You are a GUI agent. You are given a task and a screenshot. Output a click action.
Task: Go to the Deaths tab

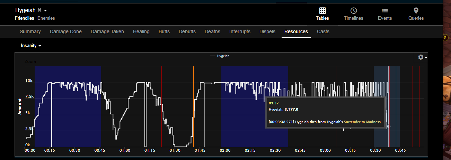click(212, 31)
